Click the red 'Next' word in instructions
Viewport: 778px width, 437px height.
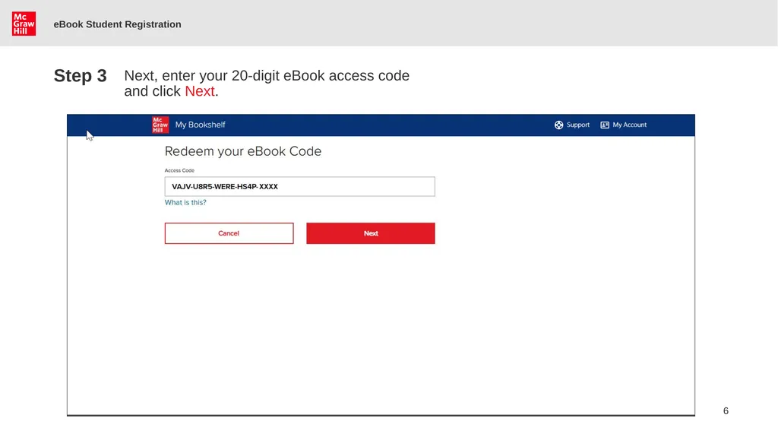click(x=200, y=91)
